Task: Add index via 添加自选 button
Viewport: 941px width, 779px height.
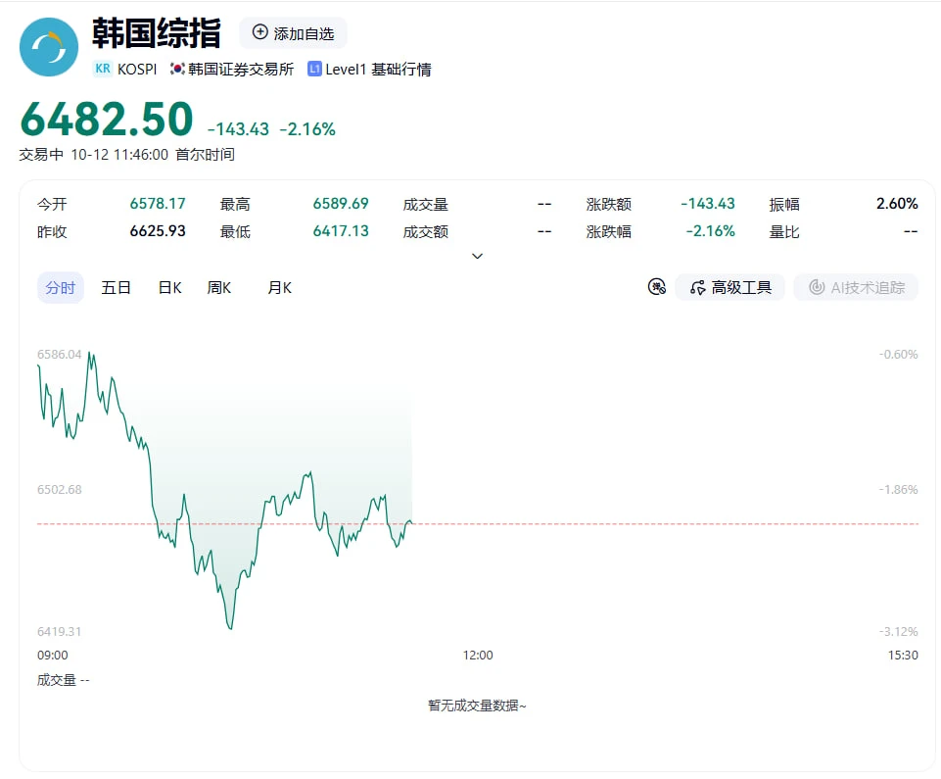Action: point(293,33)
